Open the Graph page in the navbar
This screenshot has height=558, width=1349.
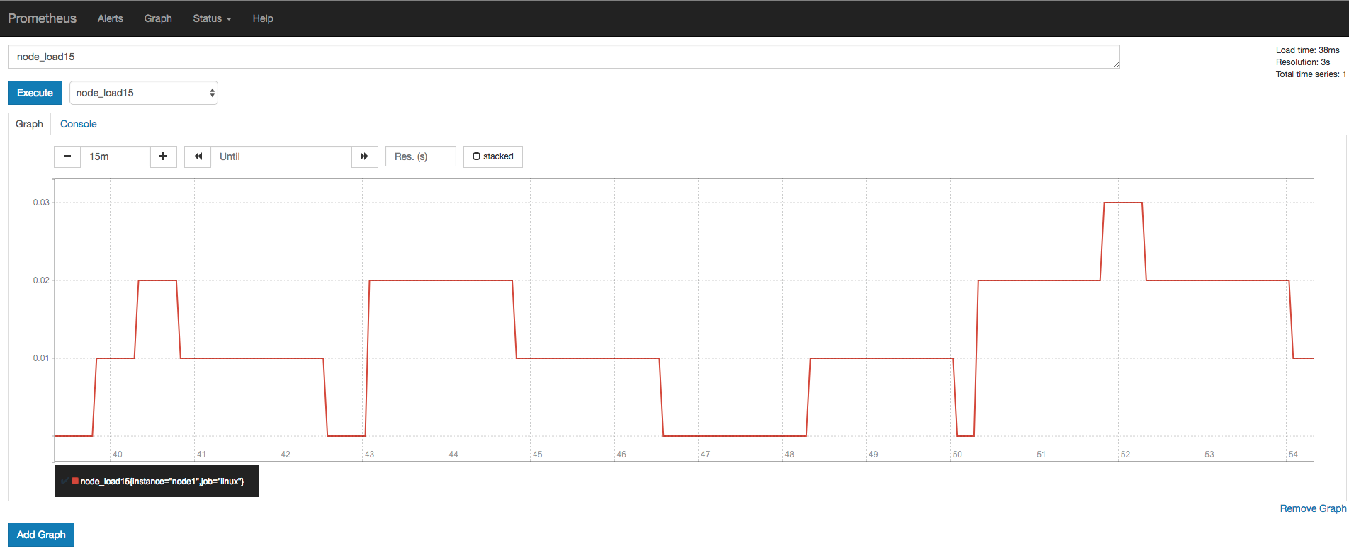point(158,18)
